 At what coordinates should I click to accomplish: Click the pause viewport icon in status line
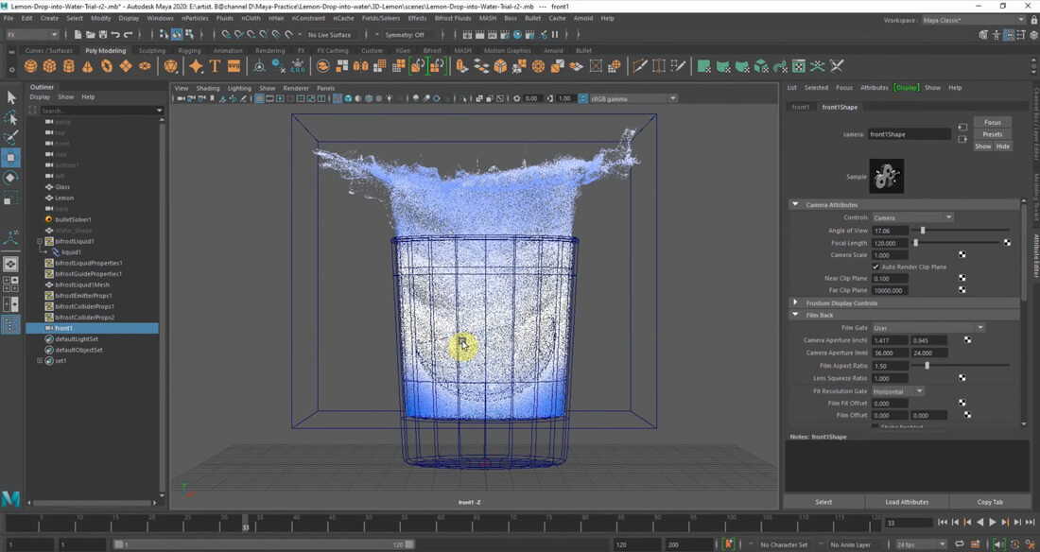[x=555, y=34]
